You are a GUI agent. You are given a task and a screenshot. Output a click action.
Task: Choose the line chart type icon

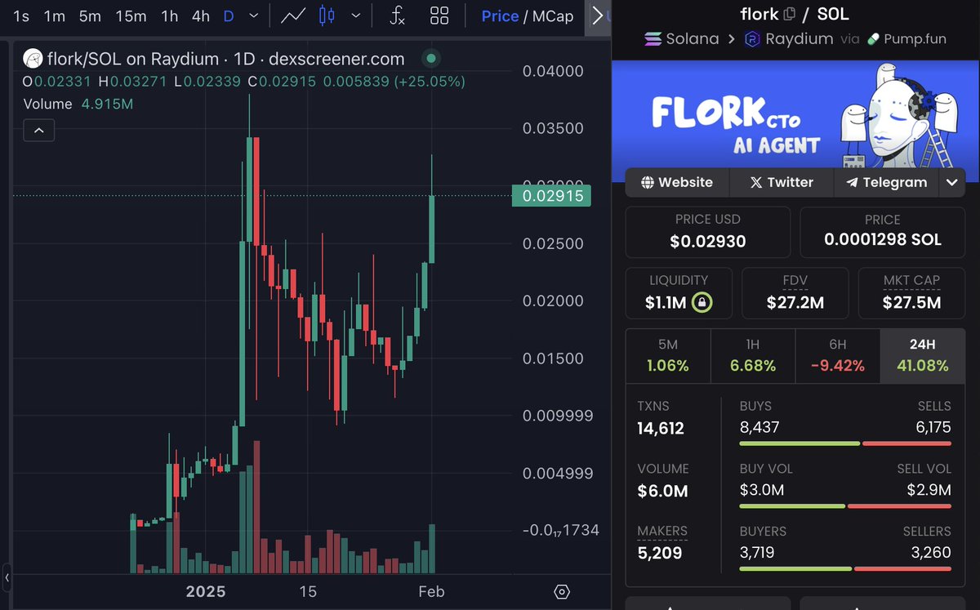coord(293,16)
